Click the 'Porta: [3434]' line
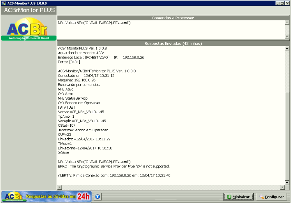 point(69,62)
